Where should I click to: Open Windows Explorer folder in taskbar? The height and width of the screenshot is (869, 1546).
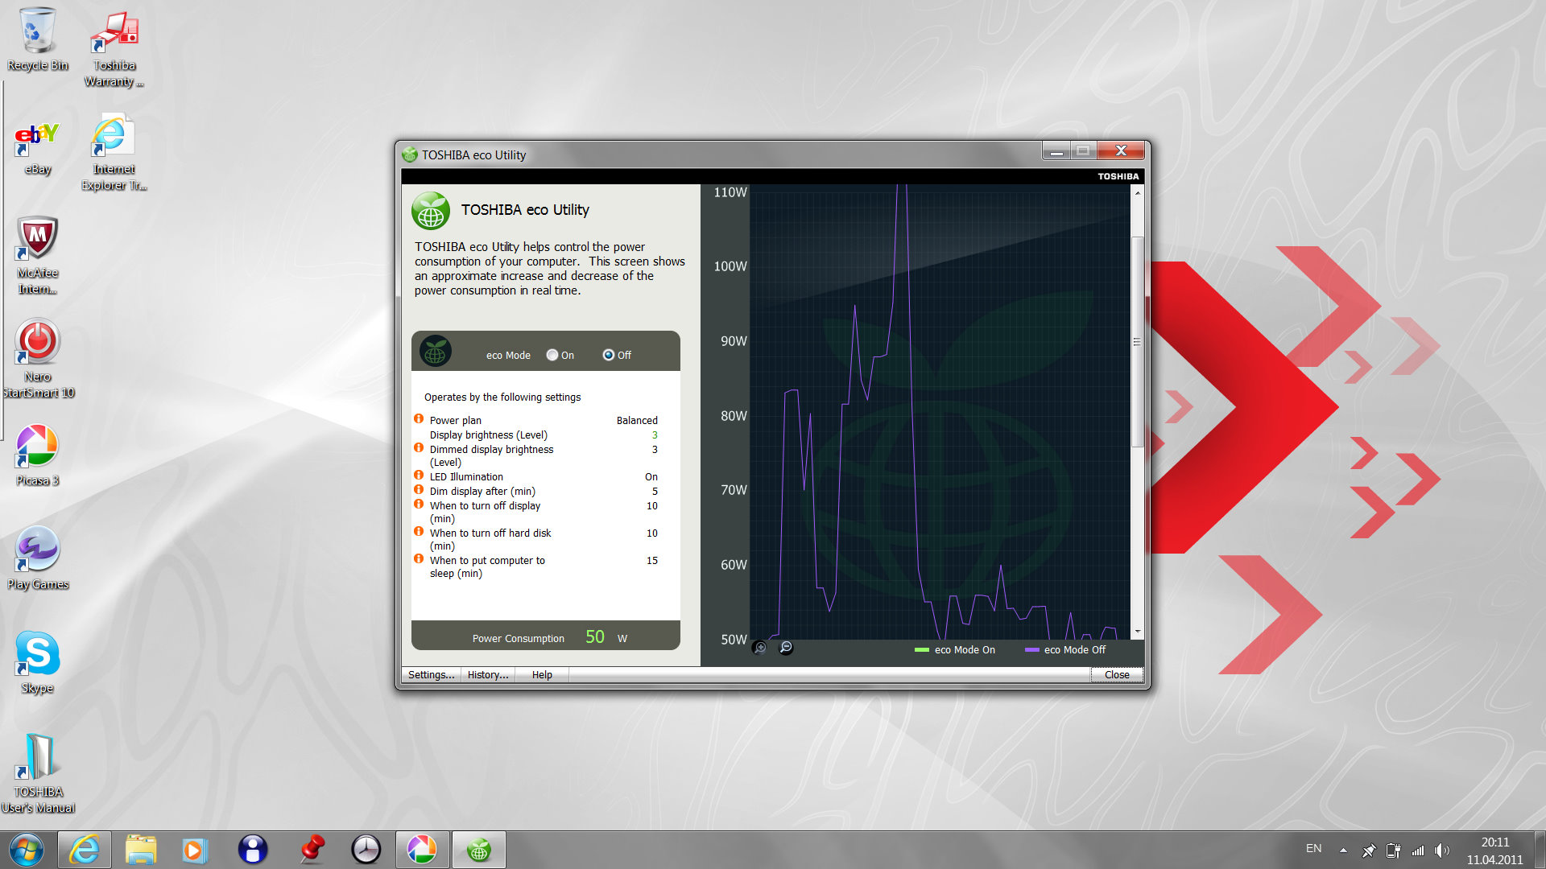coord(141,850)
